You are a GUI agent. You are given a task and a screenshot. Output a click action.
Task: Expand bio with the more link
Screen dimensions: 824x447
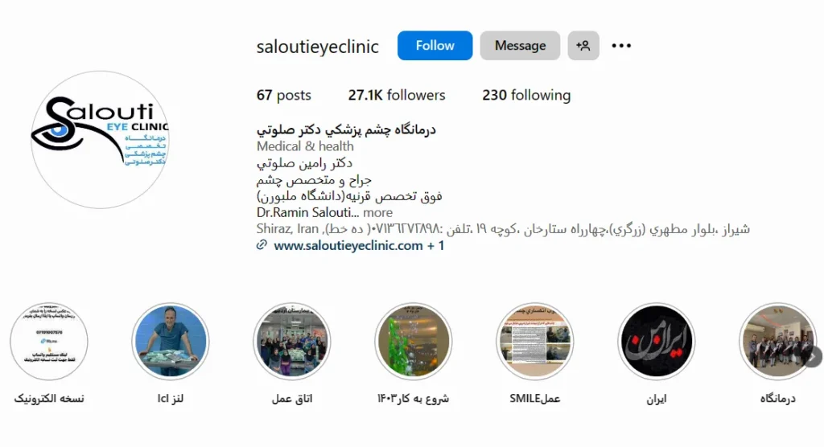click(378, 213)
